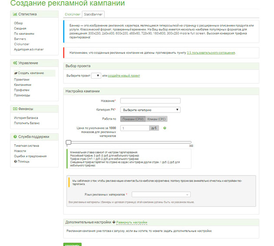Open the Выберите категорию dropdown
Image resolution: width=274 pixels, height=246 pixels.
[x=150, y=110]
